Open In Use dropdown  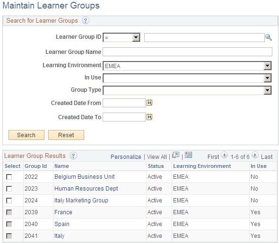click(x=187, y=78)
